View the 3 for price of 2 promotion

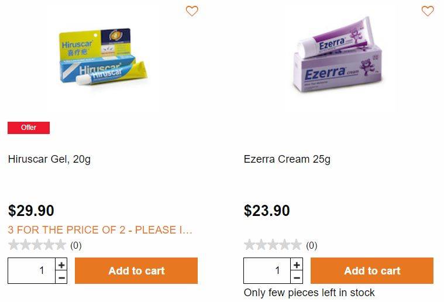[100, 230]
